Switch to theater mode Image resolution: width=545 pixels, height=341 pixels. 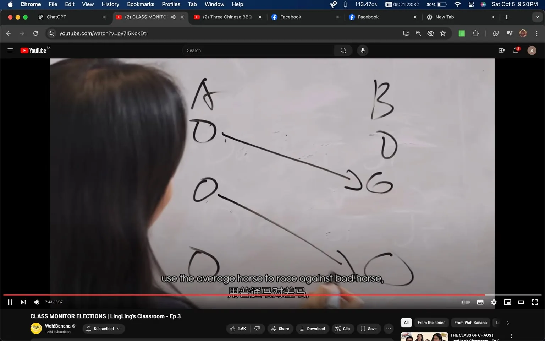[521, 302]
